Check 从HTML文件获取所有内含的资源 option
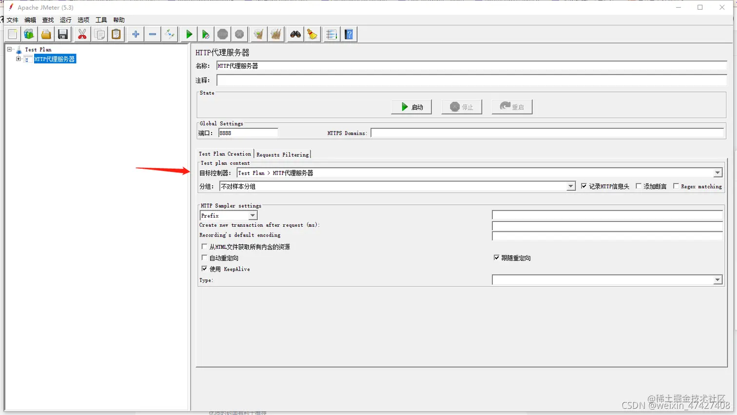 (204, 247)
